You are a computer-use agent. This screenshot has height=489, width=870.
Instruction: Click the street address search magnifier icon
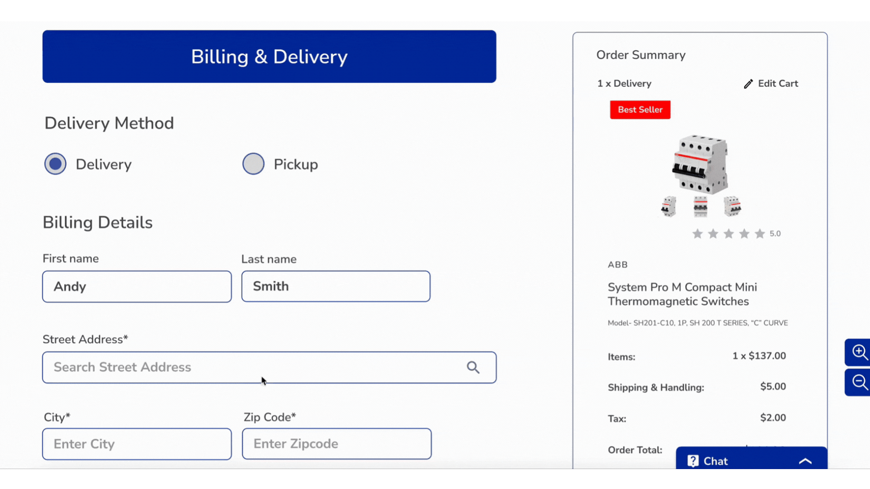click(473, 367)
